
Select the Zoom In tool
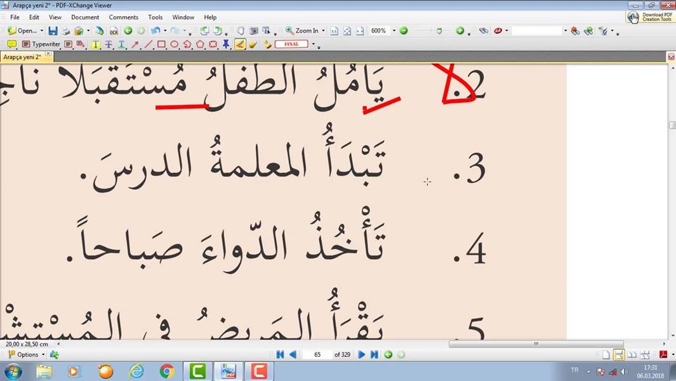tap(302, 30)
